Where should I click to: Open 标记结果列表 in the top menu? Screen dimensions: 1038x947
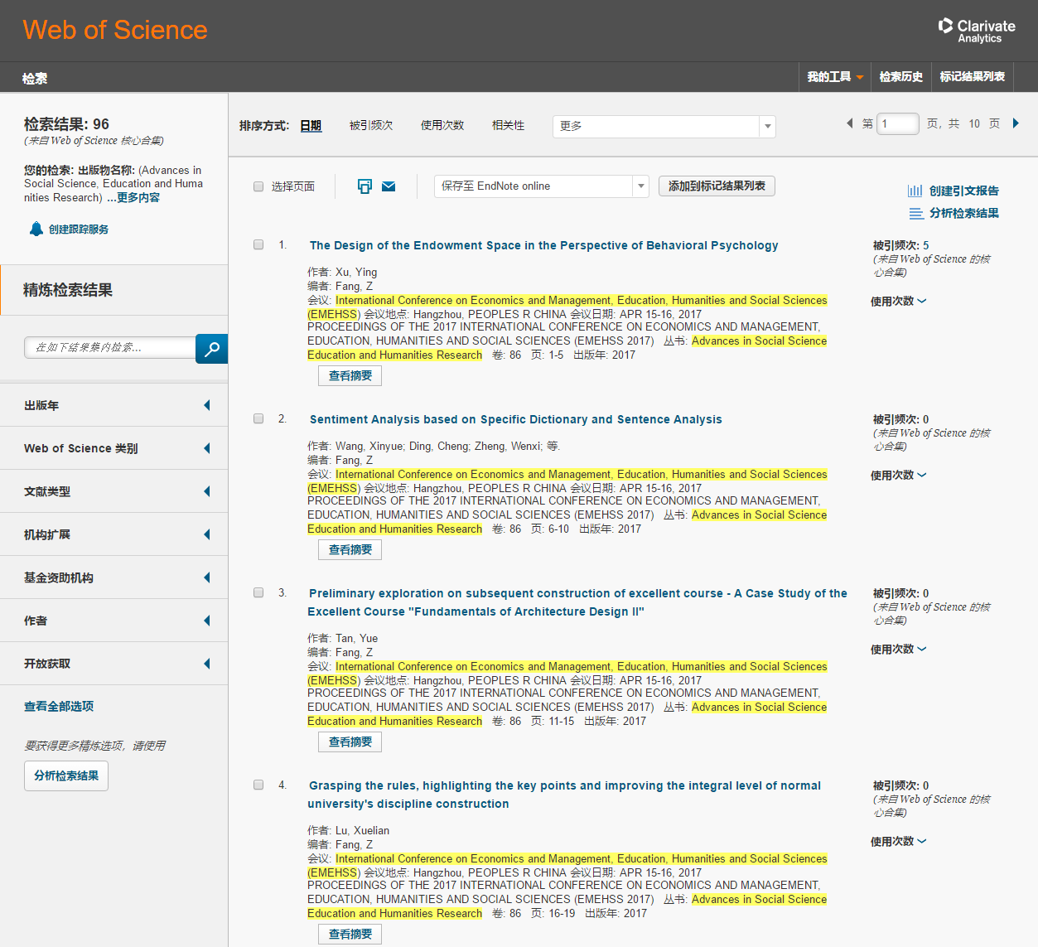[973, 77]
